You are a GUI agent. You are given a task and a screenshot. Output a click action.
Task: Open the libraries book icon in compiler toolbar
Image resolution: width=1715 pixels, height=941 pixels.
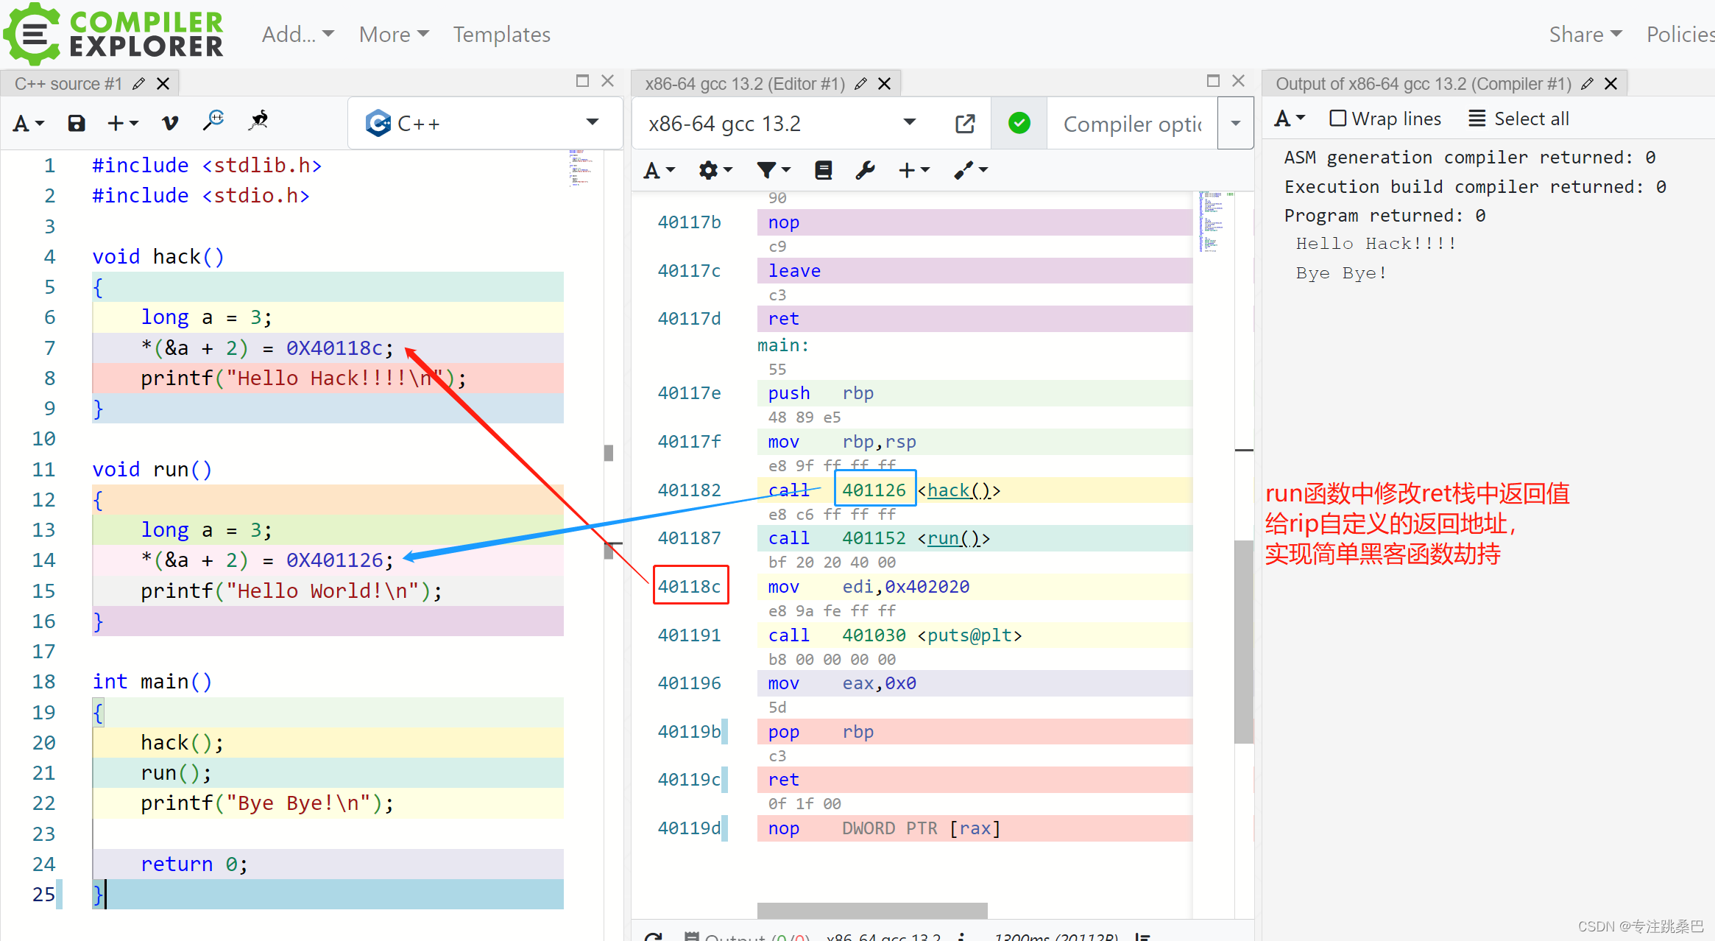[x=823, y=171]
